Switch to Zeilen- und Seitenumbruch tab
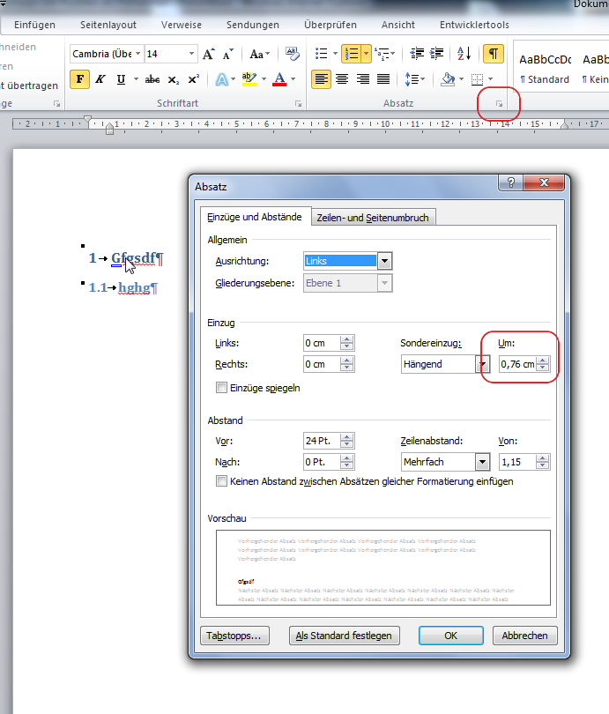Screen dimensions: 609x714 point(373,218)
